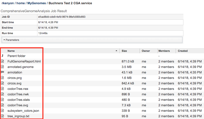Viewport: 204px width, 119px height.
Task: Click the file icon next to annotated.genome
Action: point(3,67)
